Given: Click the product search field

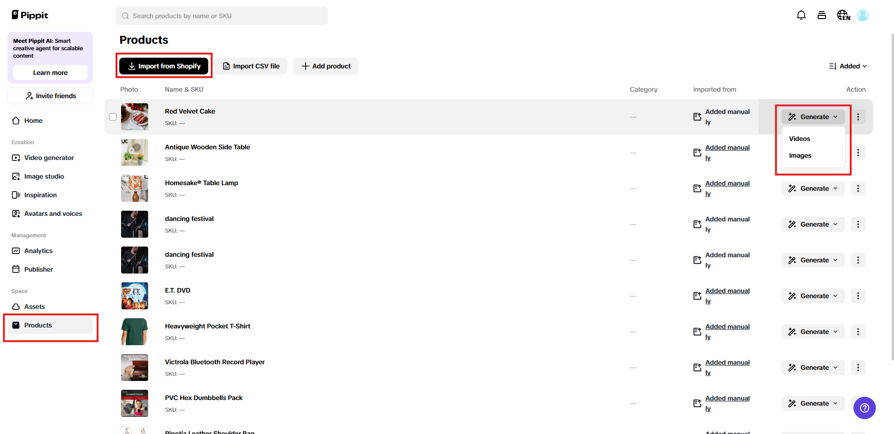Looking at the screenshot, I should 221,15.
